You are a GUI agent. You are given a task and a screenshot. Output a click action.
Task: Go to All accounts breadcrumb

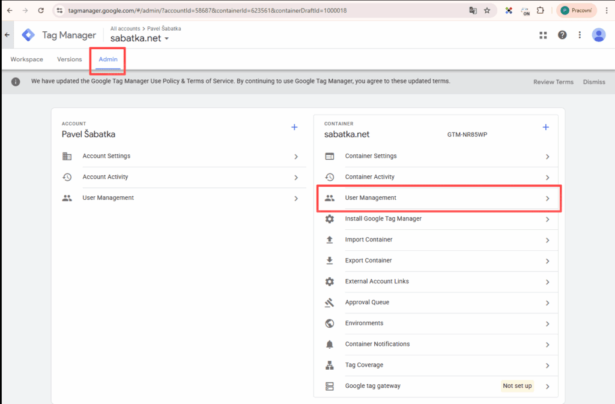click(125, 29)
